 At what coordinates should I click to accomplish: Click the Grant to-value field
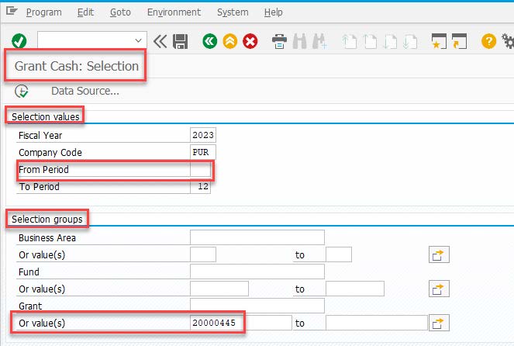(x=377, y=323)
